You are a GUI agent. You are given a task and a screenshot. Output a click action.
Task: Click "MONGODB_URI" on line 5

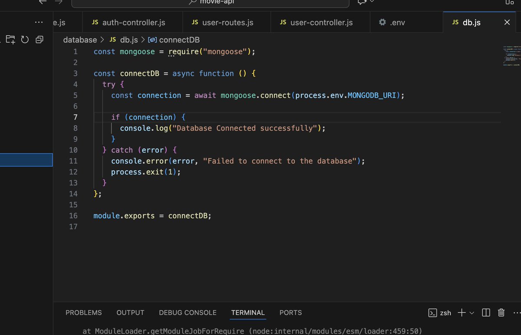click(x=372, y=95)
